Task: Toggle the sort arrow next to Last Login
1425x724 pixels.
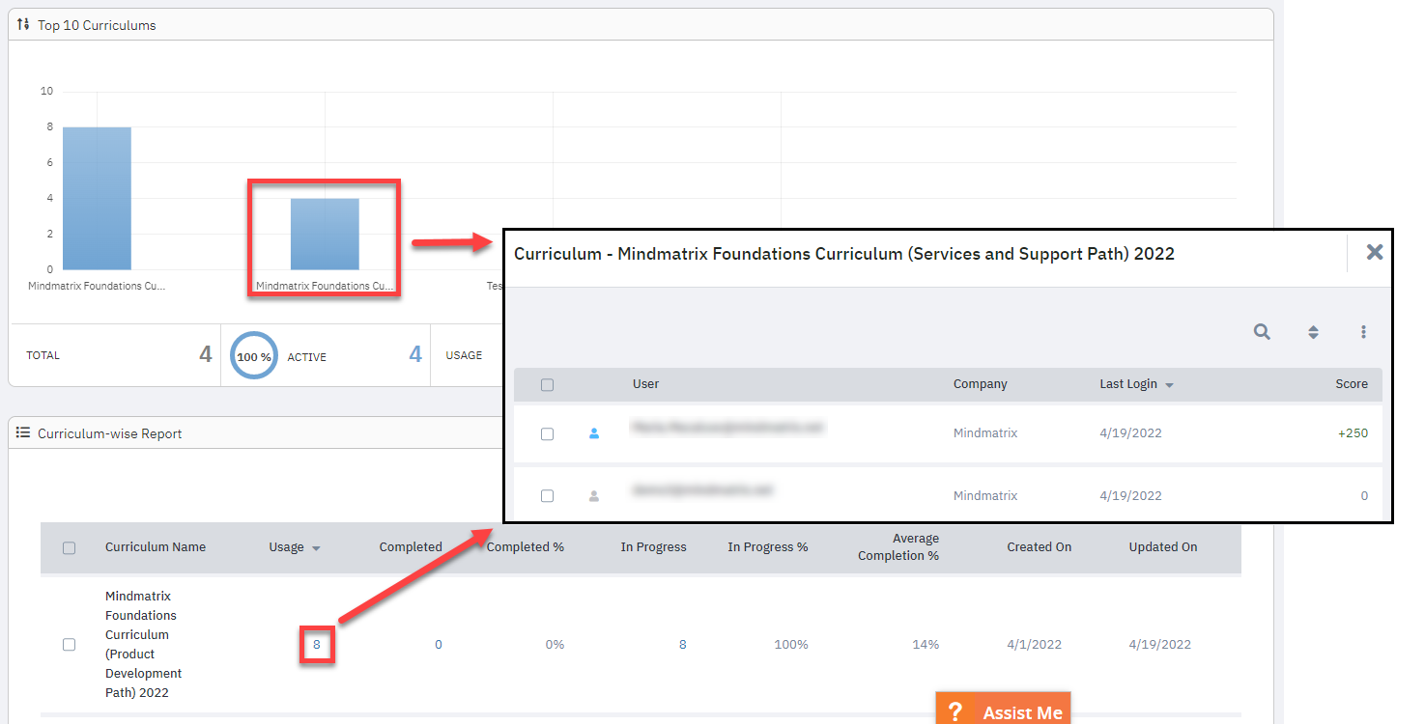Action: [x=1169, y=385]
